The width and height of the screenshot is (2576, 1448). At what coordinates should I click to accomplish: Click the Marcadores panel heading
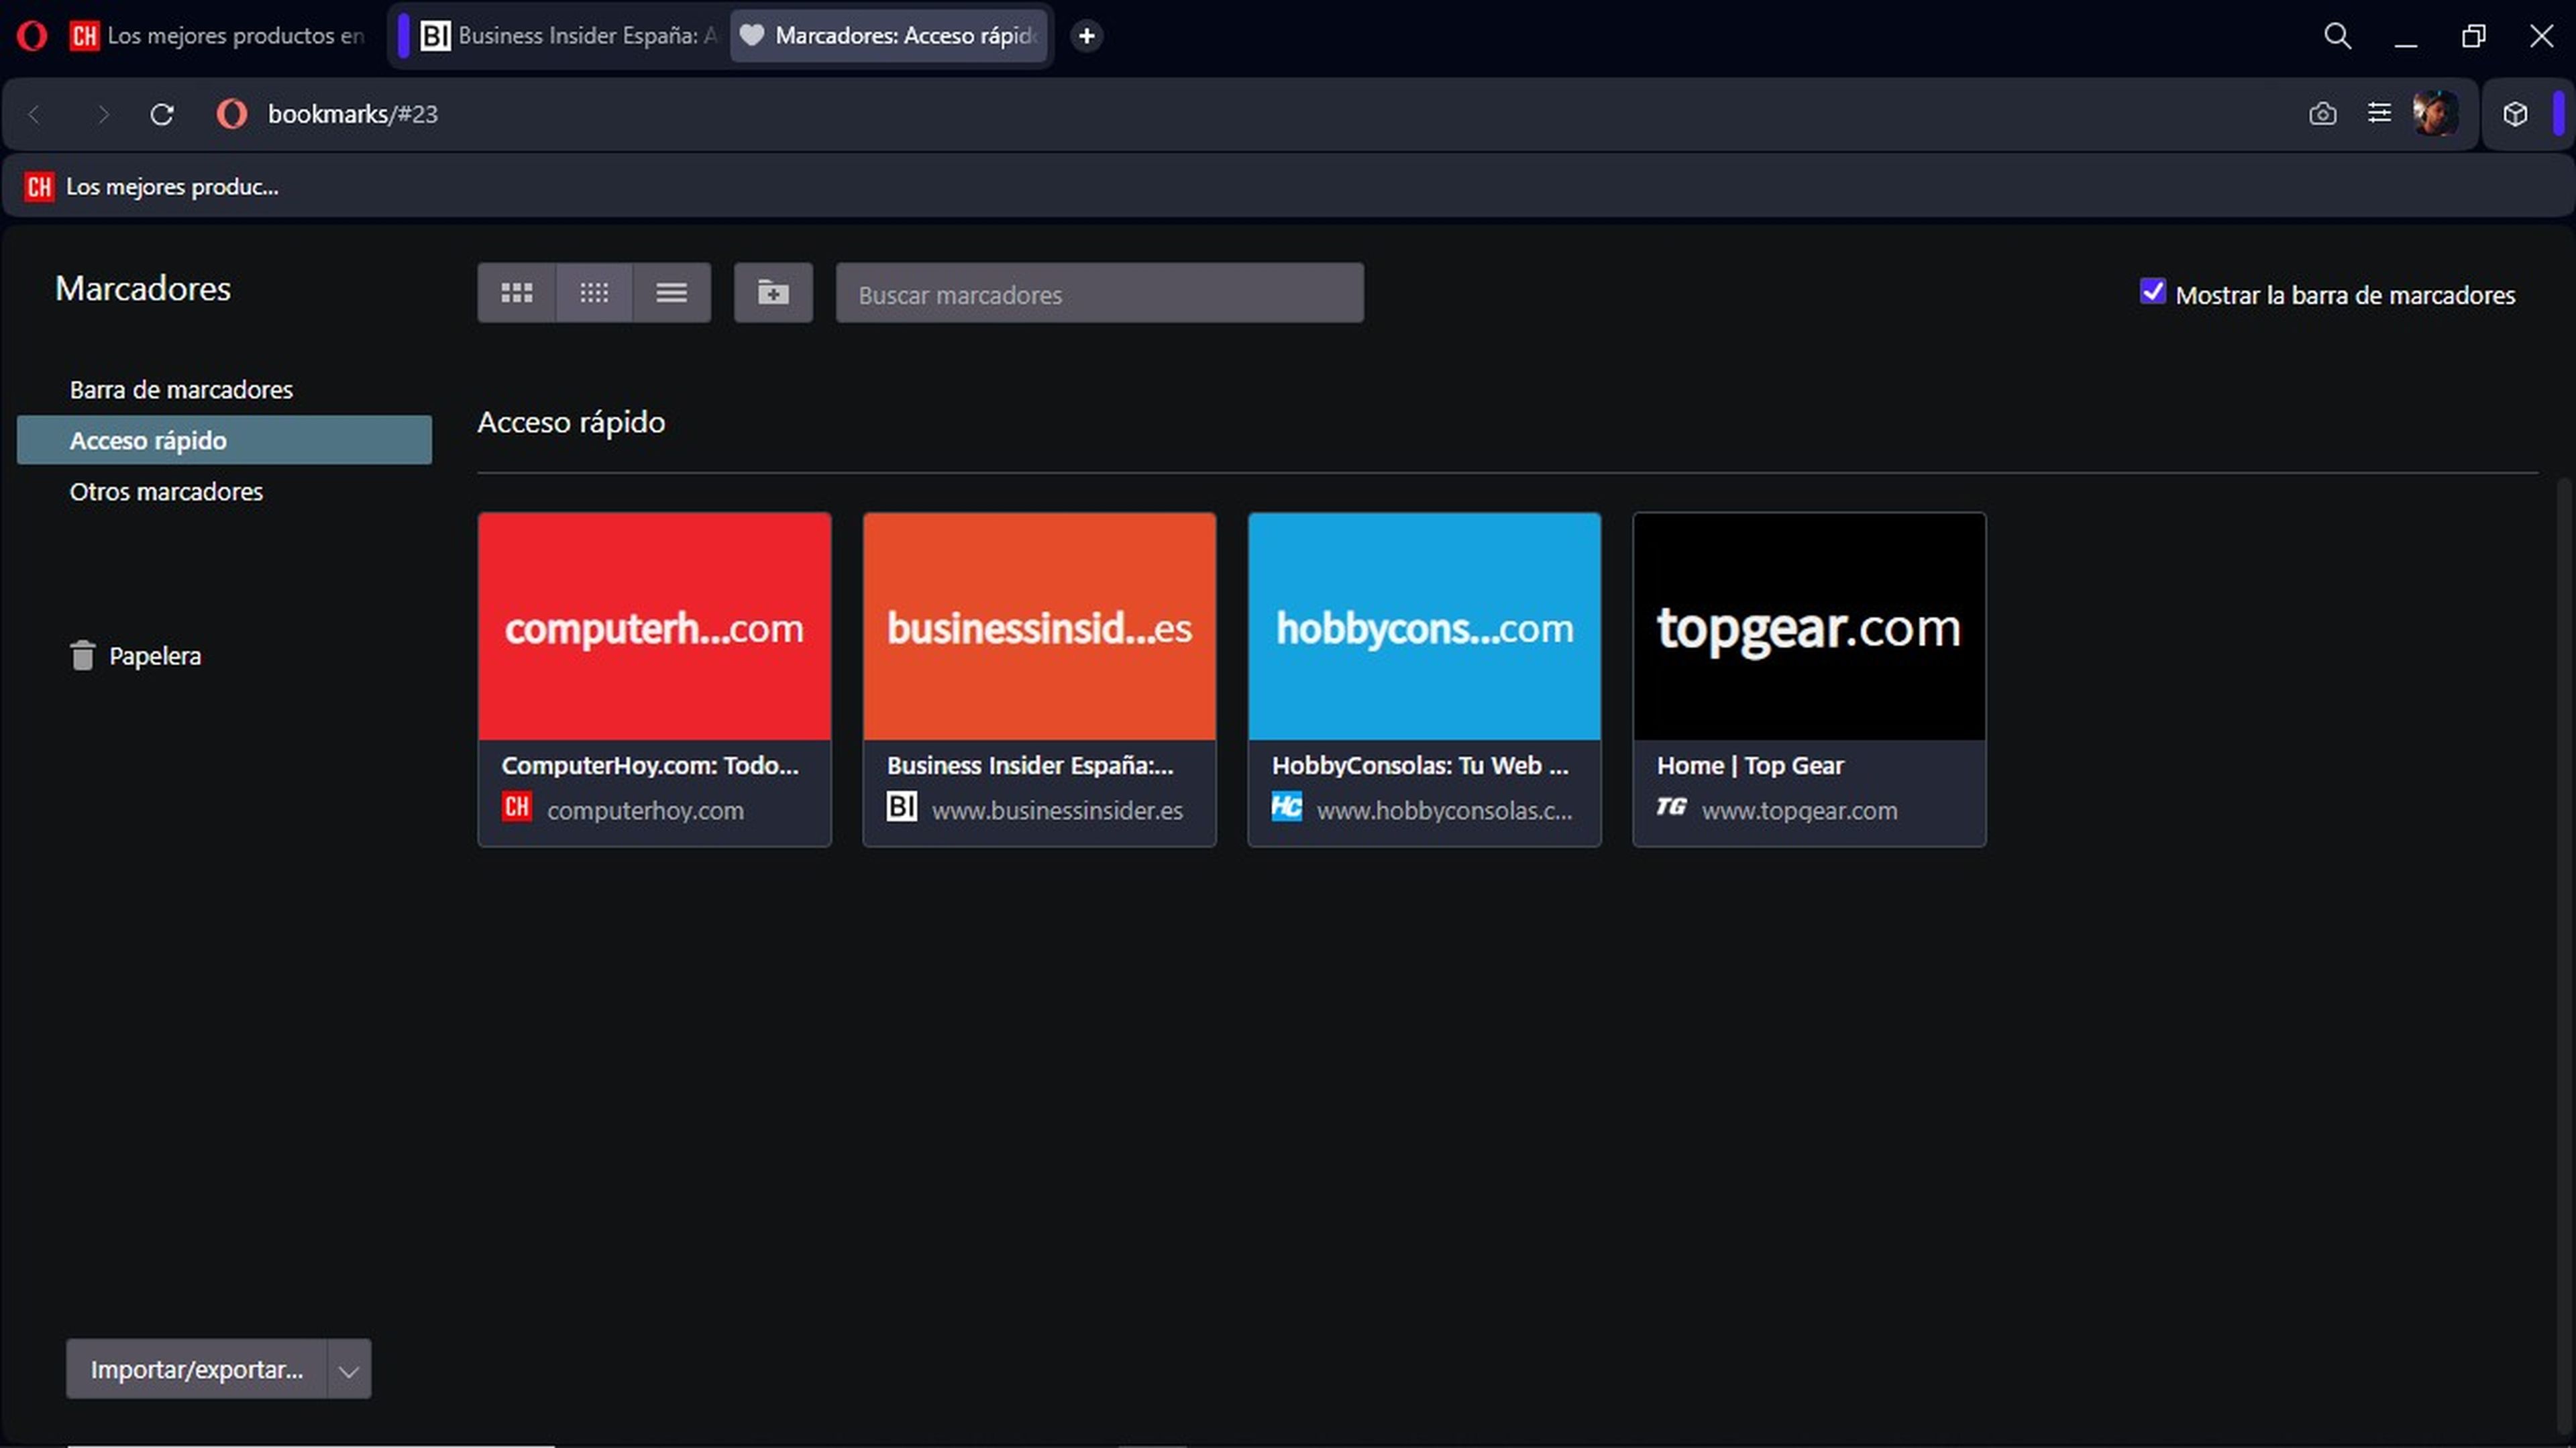[143, 288]
